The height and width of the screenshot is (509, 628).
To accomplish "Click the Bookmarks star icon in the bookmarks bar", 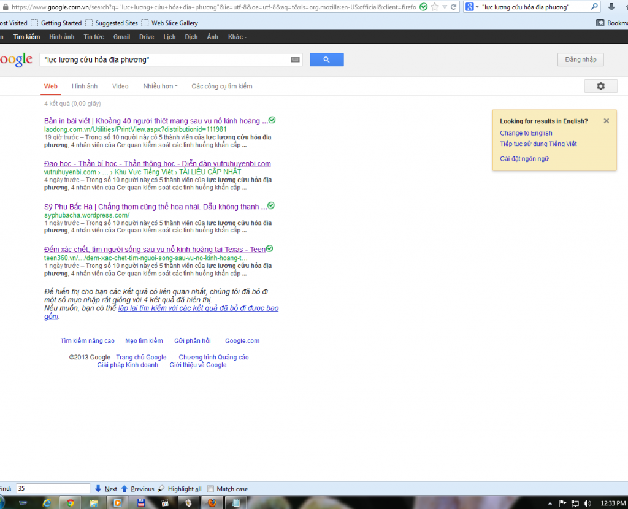I will pos(600,23).
